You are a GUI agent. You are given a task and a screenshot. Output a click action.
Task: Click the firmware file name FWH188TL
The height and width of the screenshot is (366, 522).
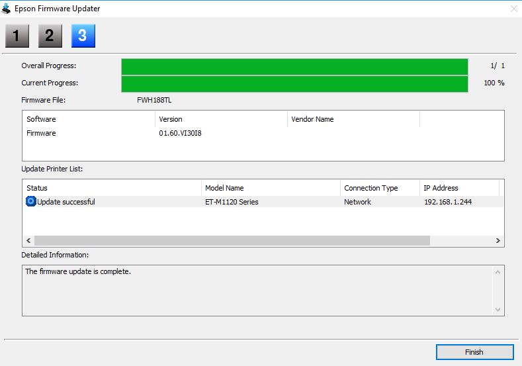click(154, 100)
